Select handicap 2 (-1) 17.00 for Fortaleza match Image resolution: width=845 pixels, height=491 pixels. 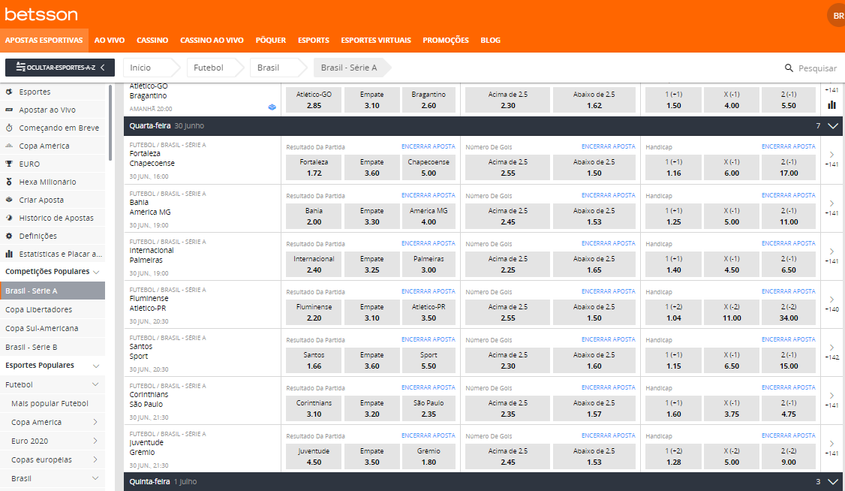pyautogui.click(x=789, y=167)
